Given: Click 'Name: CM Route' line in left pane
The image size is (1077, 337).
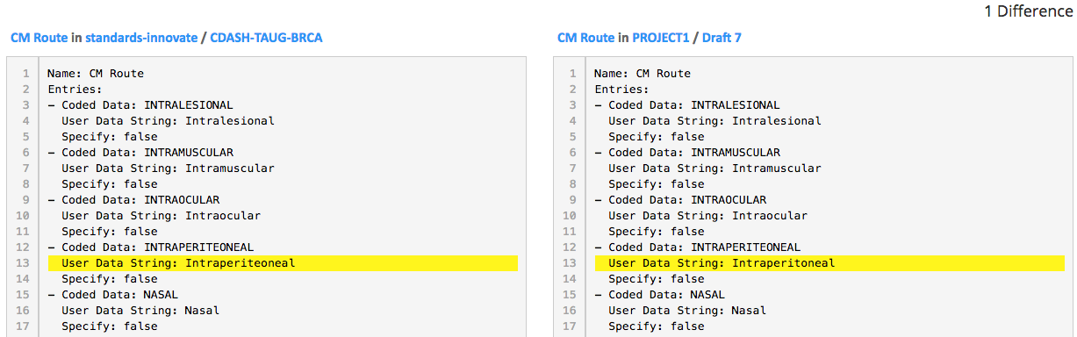Looking at the screenshot, I should pyautogui.click(x=96, y=74).
